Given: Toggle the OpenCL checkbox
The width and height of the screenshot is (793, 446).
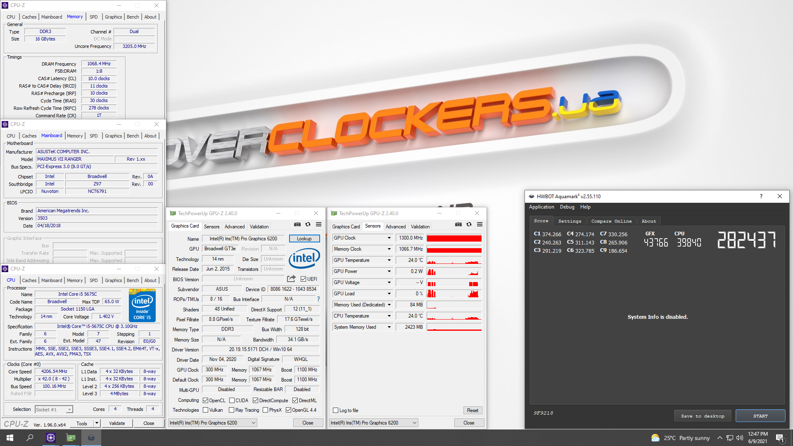Looking at the screenshot, I should (206, 401).
